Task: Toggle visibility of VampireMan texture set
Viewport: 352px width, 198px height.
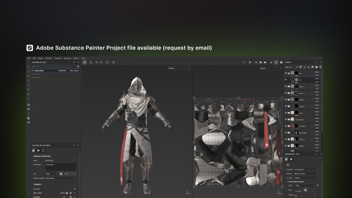Action: coord(33,71)
